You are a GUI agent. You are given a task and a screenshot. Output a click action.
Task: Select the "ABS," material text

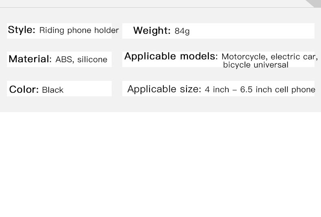pyautogui.click(x=65, y=60)
